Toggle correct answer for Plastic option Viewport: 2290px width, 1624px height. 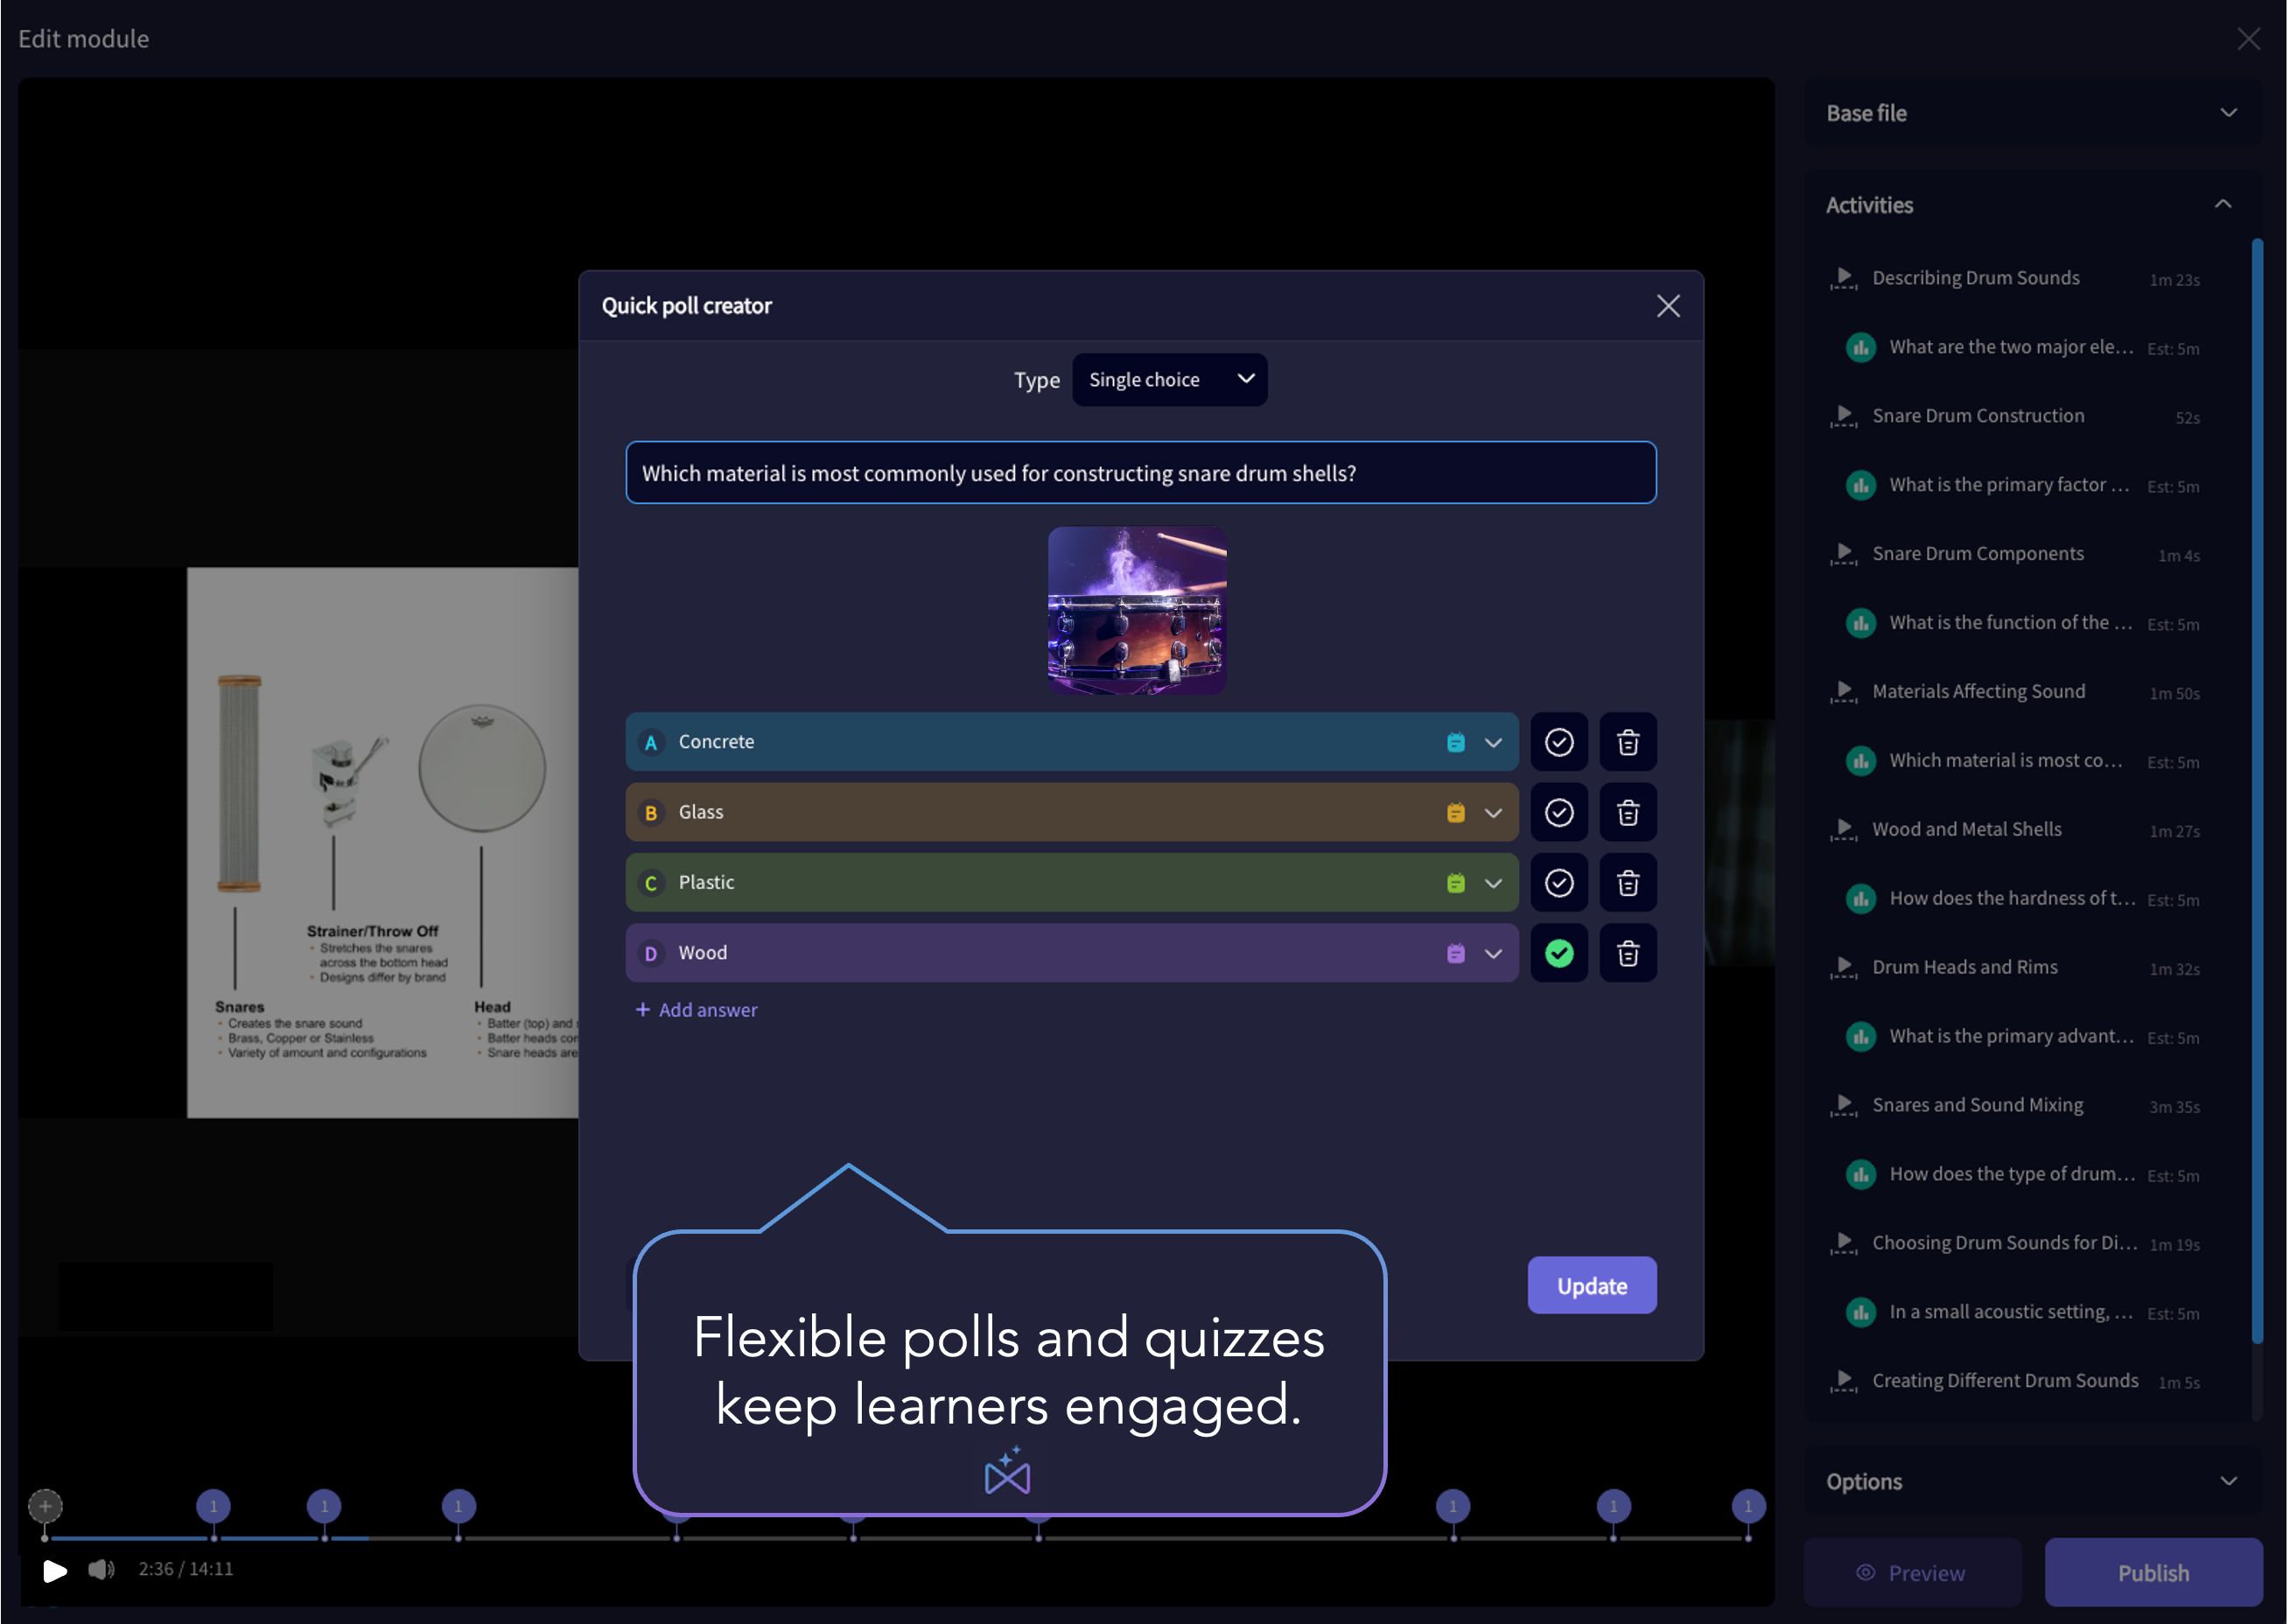coord(1558,882)
